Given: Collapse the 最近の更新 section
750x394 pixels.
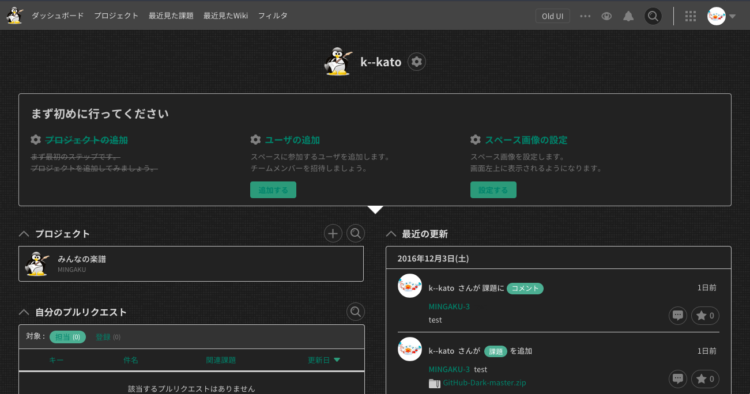Looking at the screenshot, I should coord(391,234).
